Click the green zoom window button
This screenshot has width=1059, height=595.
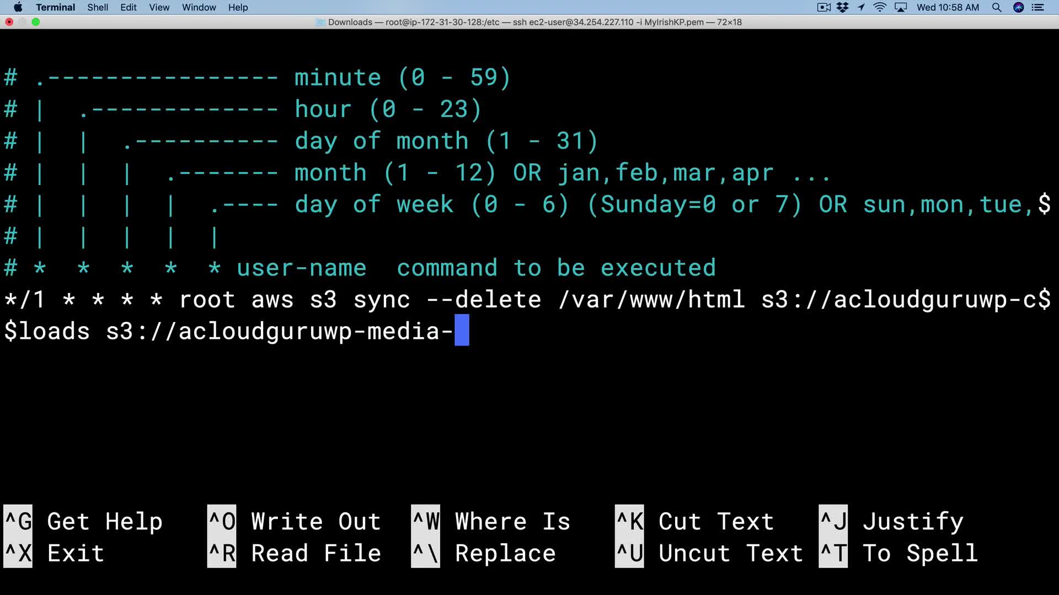coord(36,22)
